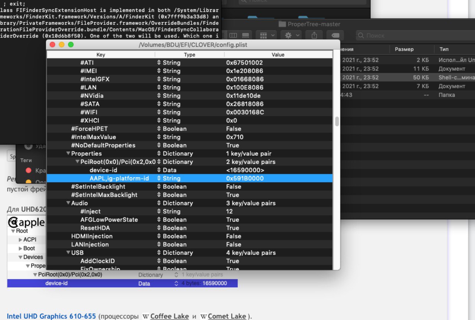
Task: Click the value 0x0030168C
Action: pos(245,112)
